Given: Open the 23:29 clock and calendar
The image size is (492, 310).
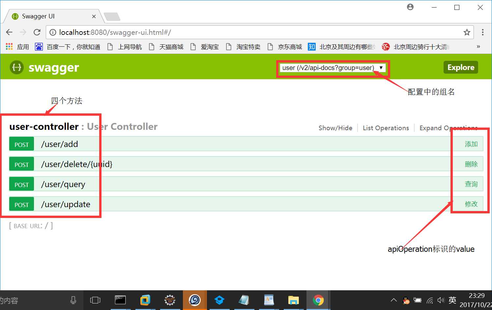Looking at the screenshot, I should point(476,300).
